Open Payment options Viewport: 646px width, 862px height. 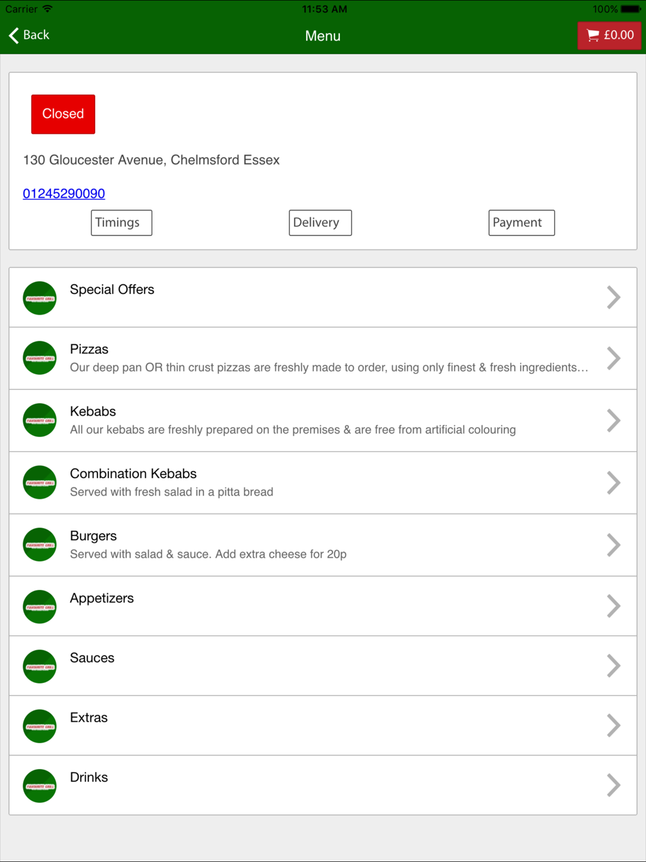tap(521, 223)
